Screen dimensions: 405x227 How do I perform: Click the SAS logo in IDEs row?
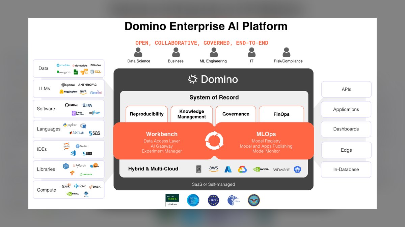pyautogui.click(x=87, y=153)
